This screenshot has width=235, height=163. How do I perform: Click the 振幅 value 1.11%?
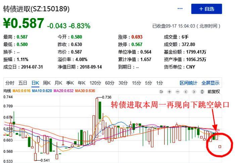coord(22,59)
